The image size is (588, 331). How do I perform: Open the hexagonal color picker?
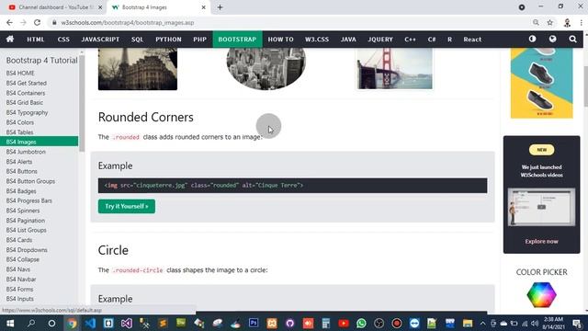click(541, 295)
